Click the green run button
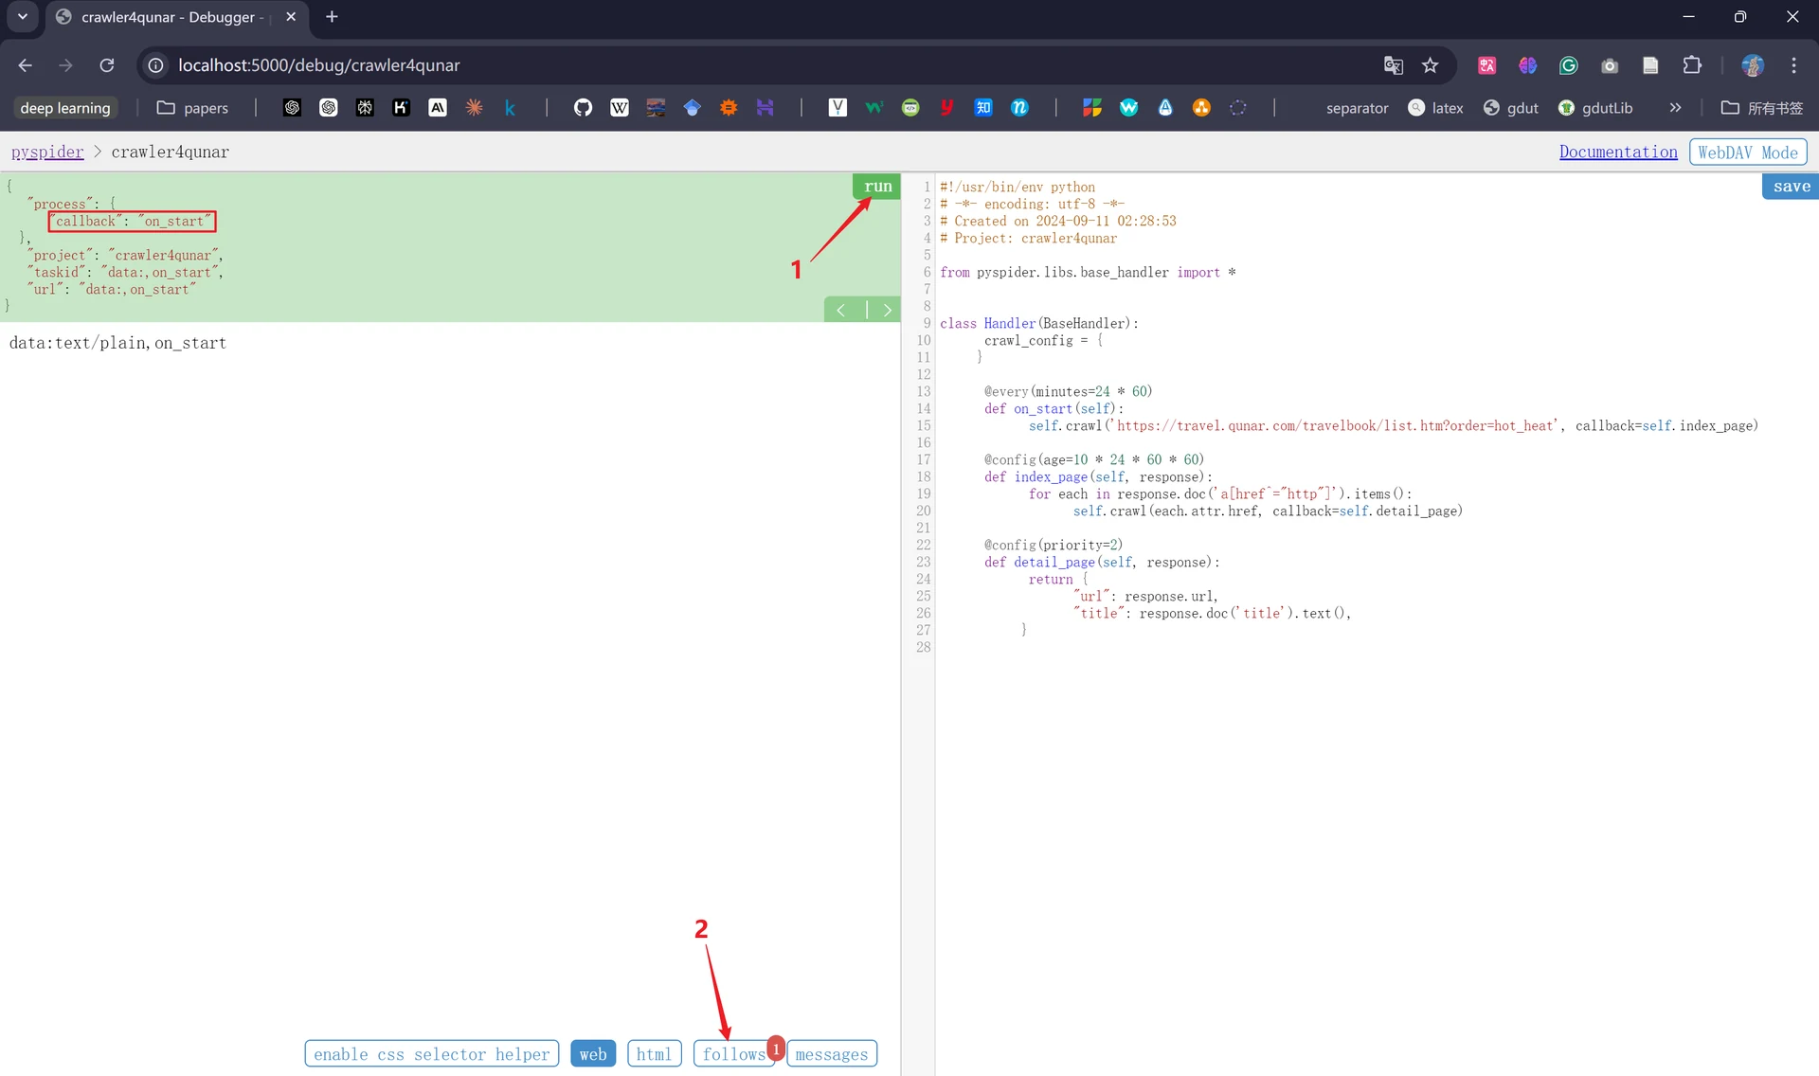Image resolution: width=1819 pixels, height=1076 pixels. pyautogui.click(x=877, y=187)
